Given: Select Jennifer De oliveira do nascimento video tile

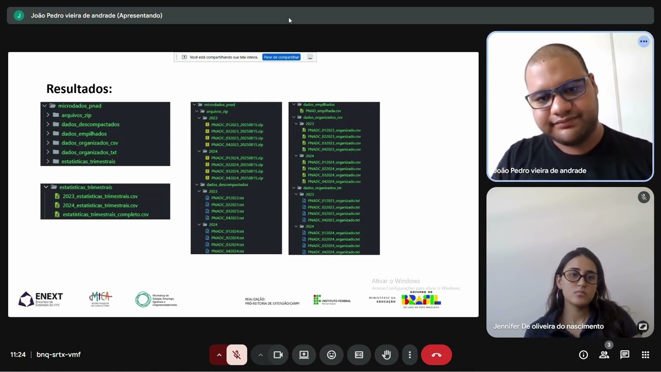Looking at the screenshot, I should point(570,262).
